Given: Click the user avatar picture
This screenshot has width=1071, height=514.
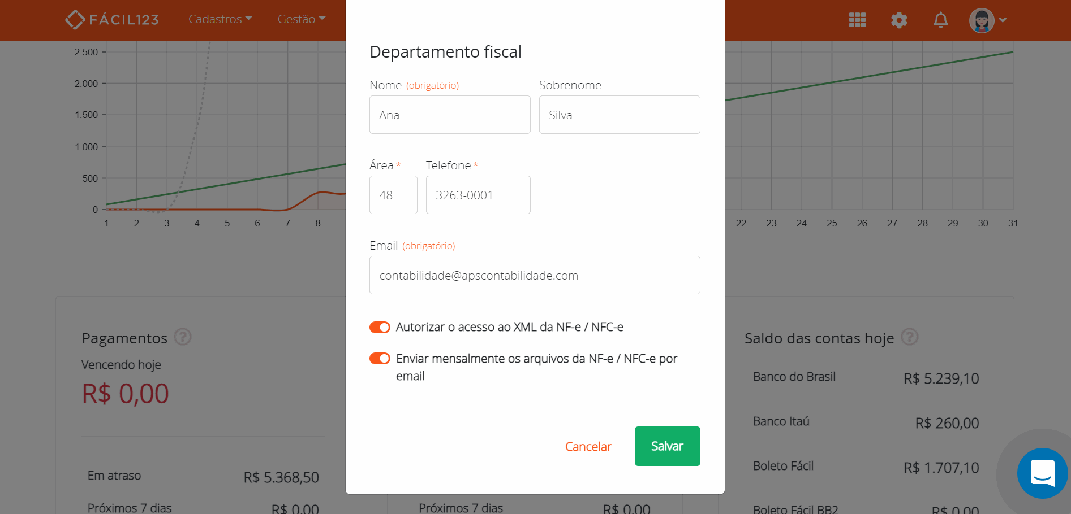Looking at the screenshot, I should coord(982,20).
